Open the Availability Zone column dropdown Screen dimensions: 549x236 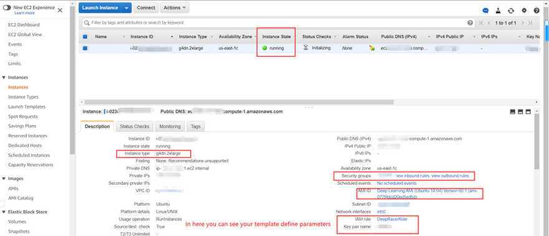pos(256,37)
